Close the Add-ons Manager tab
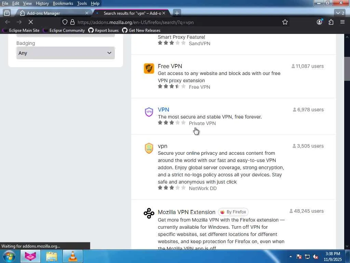350x263 pixels. (87, 13)
